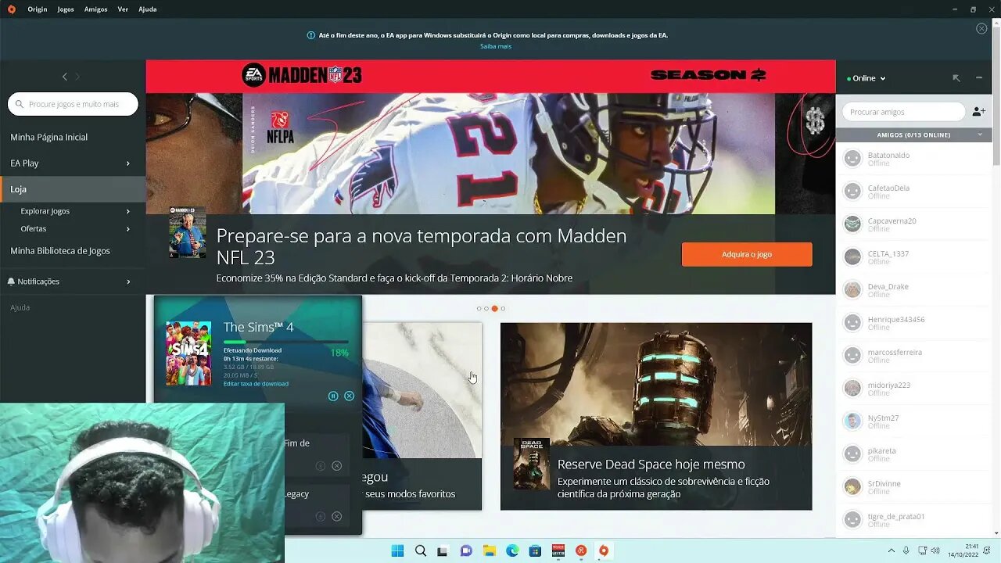The height and width of the screenshot is (563, 1001).
Task: Open File Explorer from taskbar
Action: coord(490,550)
